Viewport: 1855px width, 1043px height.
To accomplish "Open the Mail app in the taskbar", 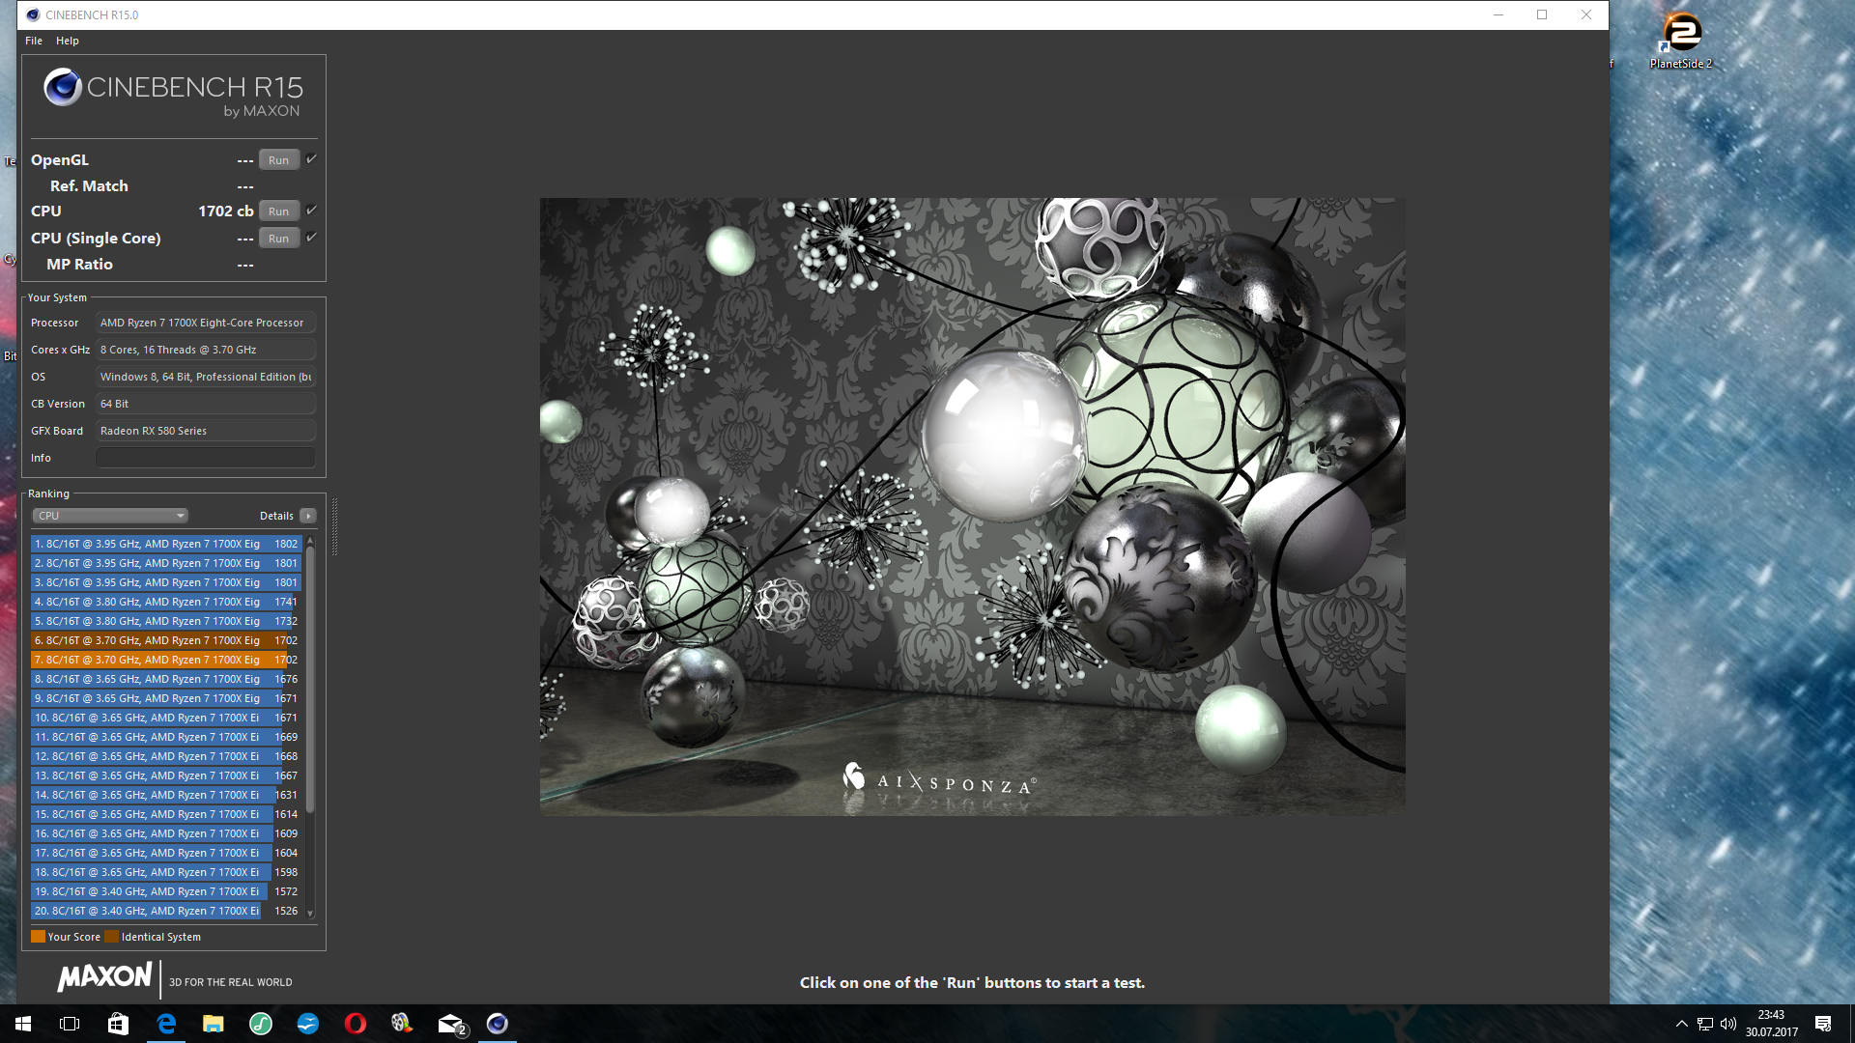I will [450, 1024].
